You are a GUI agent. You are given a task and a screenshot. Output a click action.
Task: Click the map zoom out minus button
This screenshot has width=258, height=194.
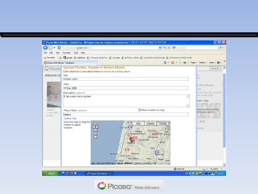coord(95,137)
